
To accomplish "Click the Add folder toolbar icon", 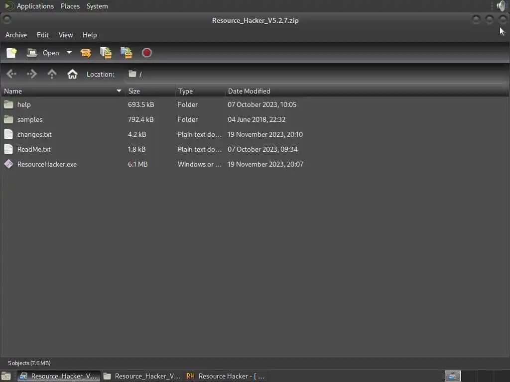I will tap(127, 53).
